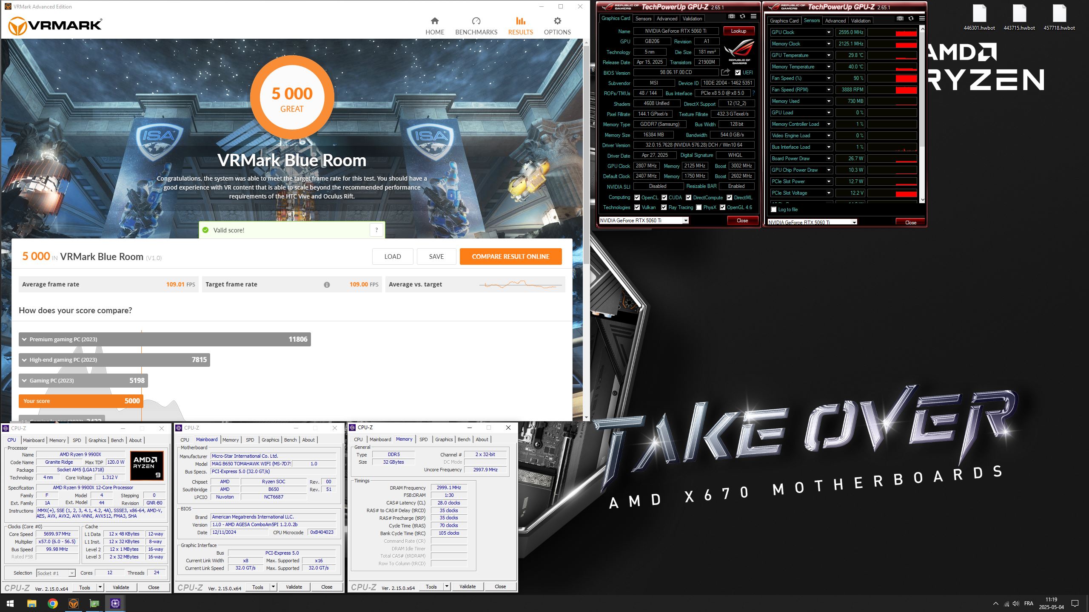Open the 443715.hwbot desktop file
This screenshot has height=612, width=1089.
pos(1019,17)
